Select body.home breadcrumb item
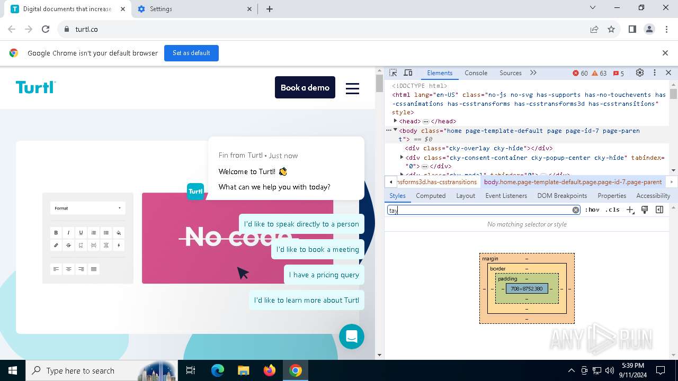This screenshot has width=678, height=381. (573, 182)
